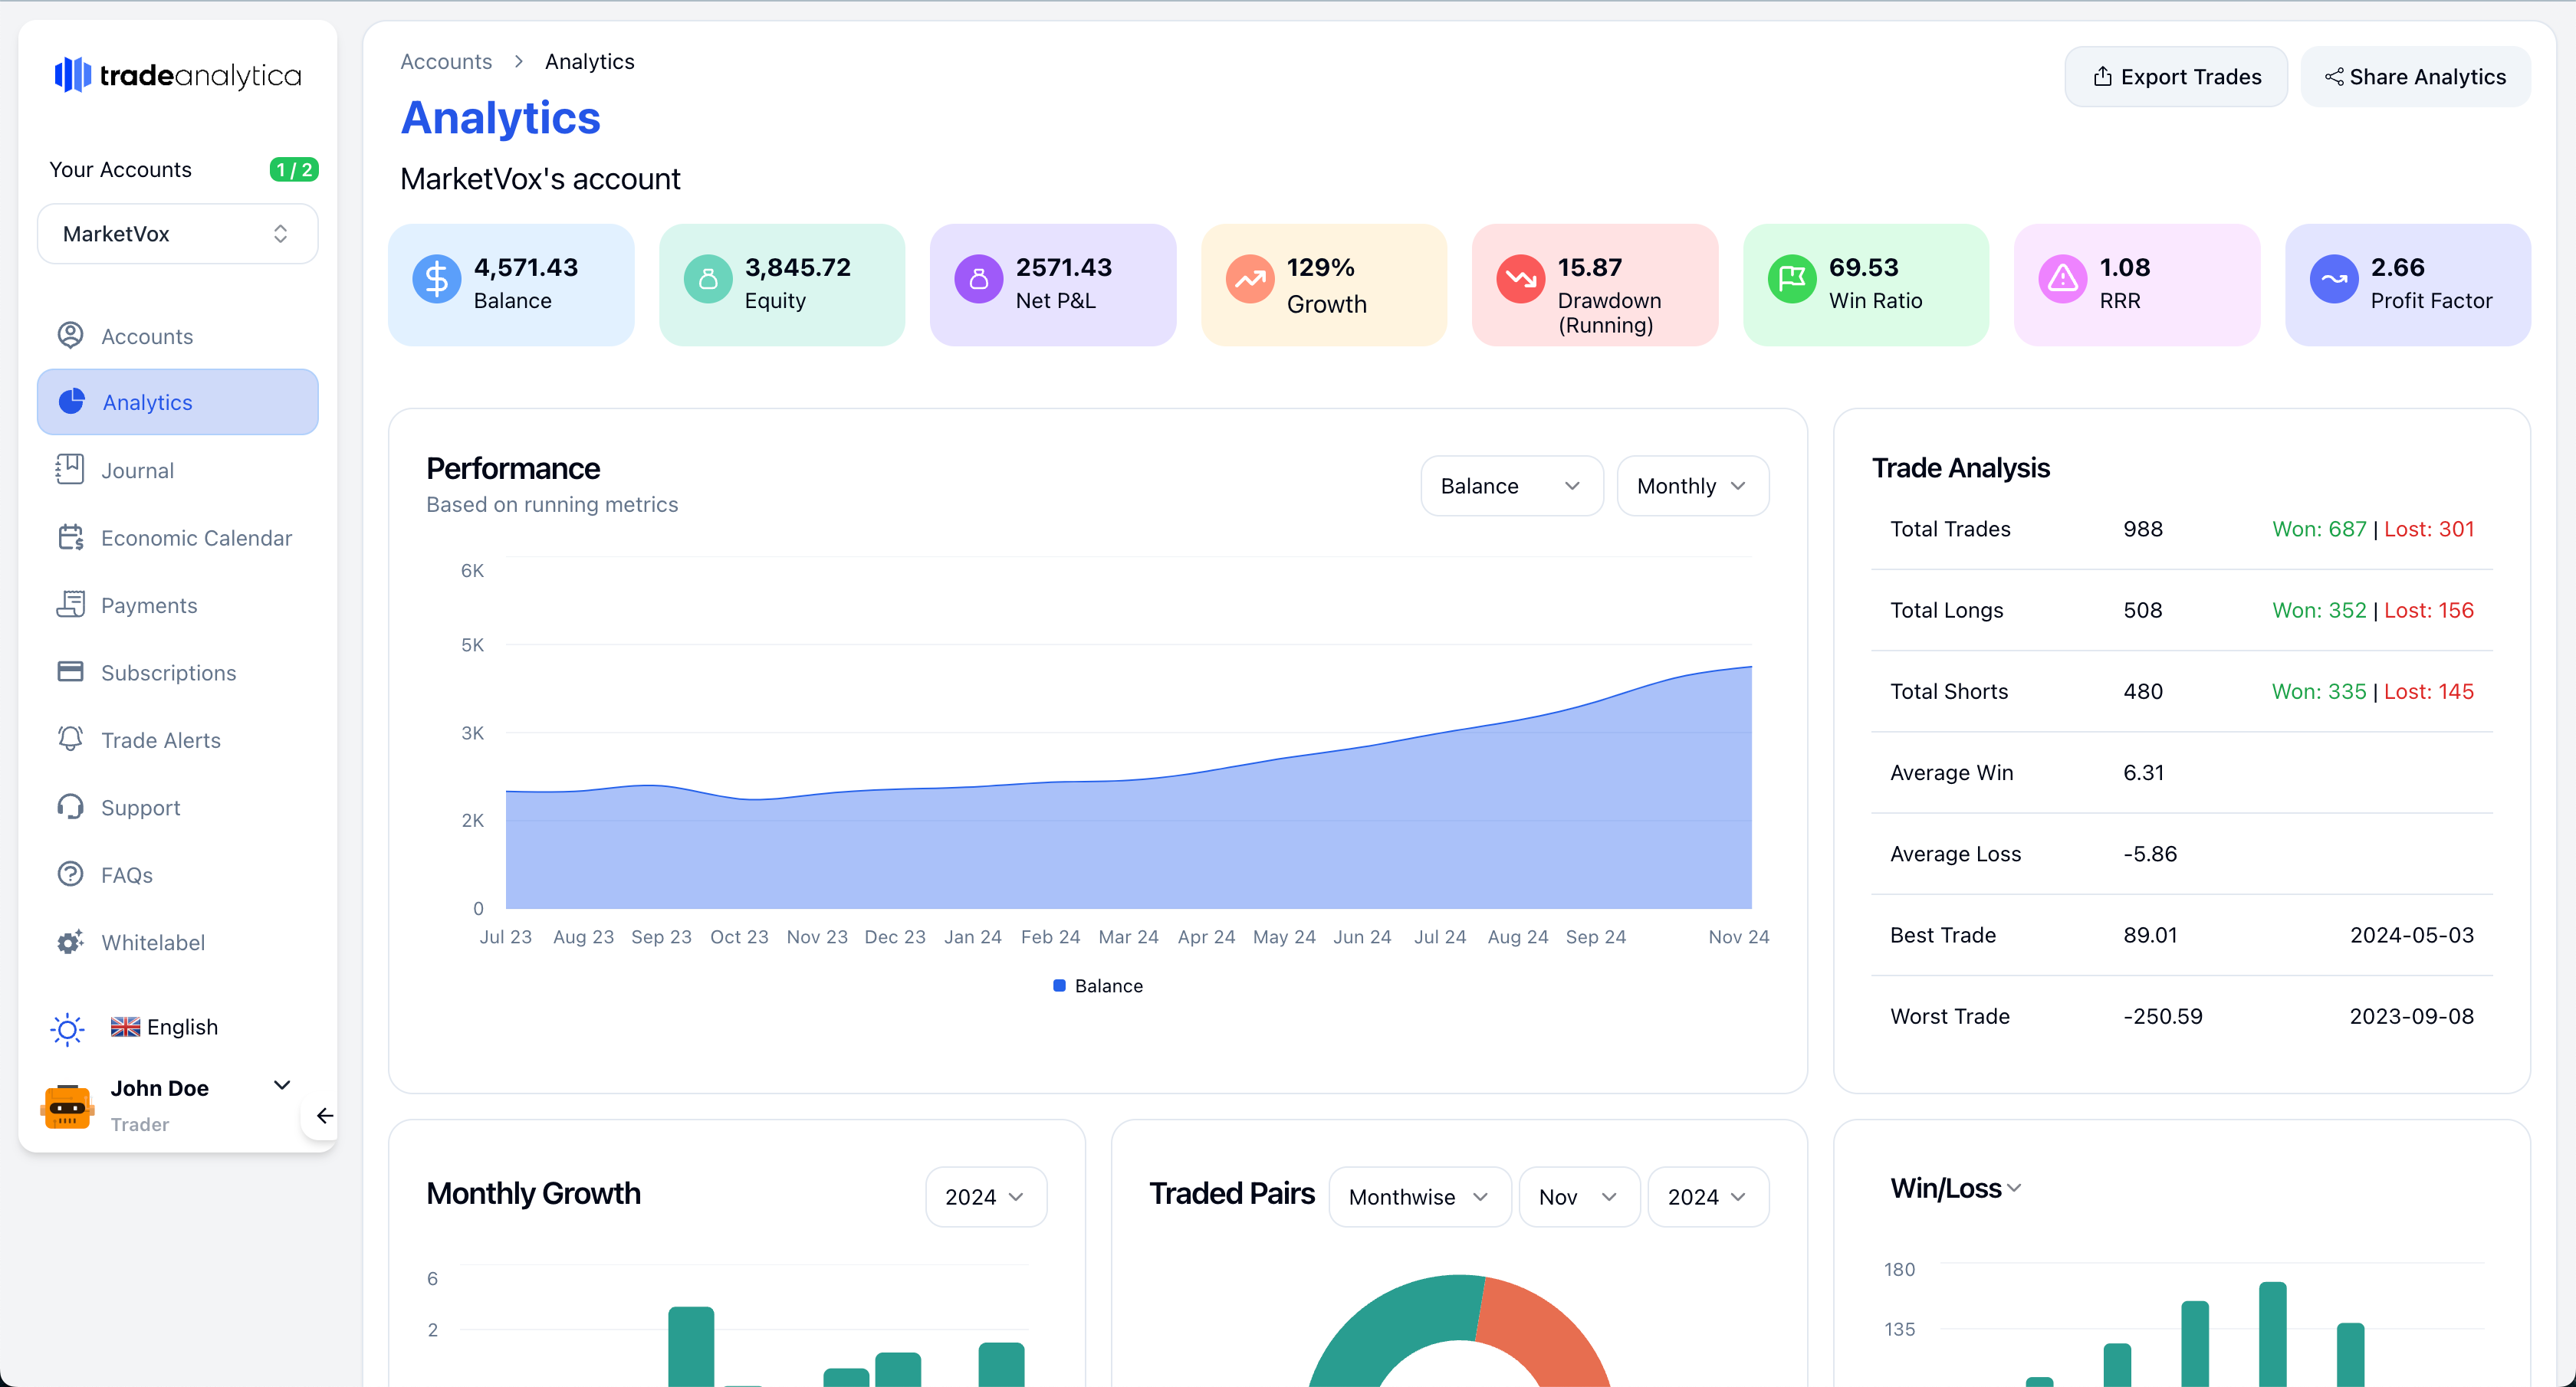
Task: Open the MarketVox account selector
Action: pyautogui.click(x=178, y=233)
